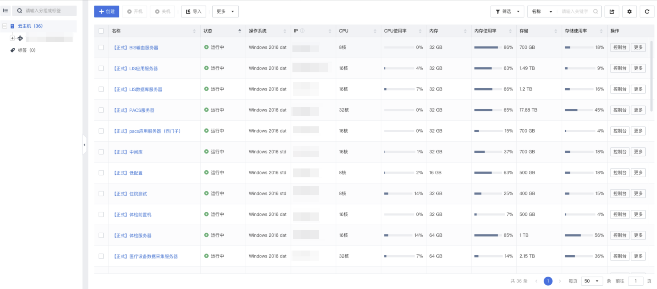
Task: Open the 【正式】pacs应用服务器（西门子）link
Action: pyautogui.click(x=147, y=131)
